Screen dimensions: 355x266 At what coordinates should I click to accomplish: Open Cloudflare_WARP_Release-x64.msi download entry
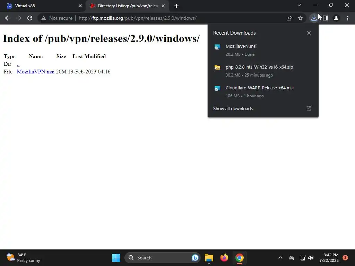pyautogui.click(x=263, y=91)
